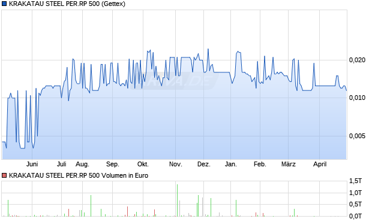Click the 'Juli' month label
Viewport: 372px width, 222px height.
pos(61,164)
